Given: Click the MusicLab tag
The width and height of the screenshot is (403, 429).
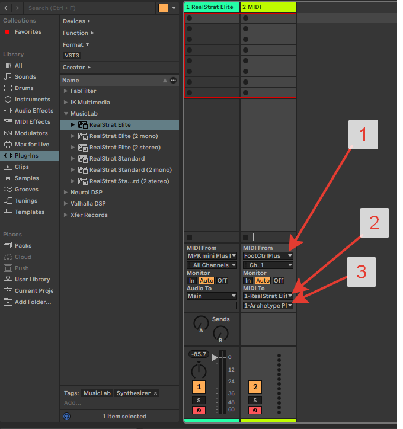Looking at the screenshot, I should tap(97, 393).
